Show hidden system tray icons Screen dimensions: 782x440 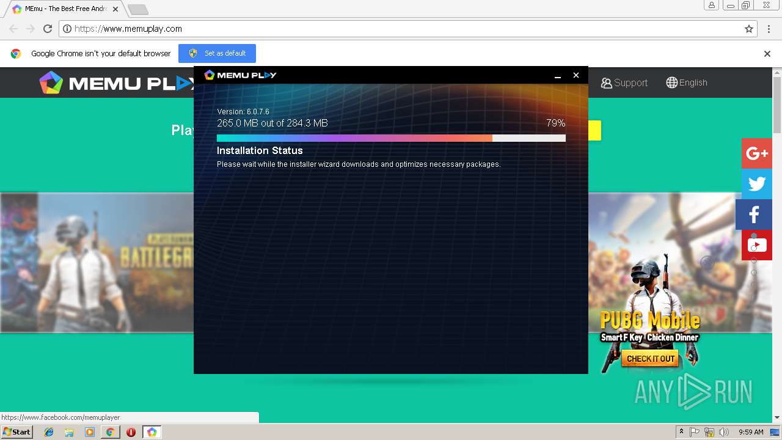point(681,432)
